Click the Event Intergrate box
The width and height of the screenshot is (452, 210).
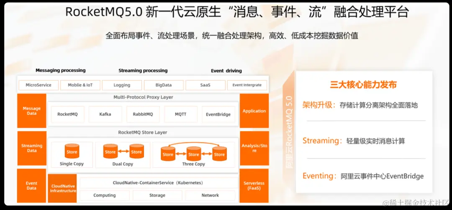(247, 85)
